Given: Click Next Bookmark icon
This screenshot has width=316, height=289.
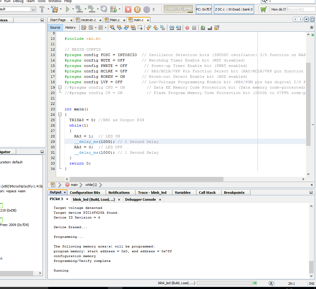Looking at the screenshot, I should tap(156, 28).
